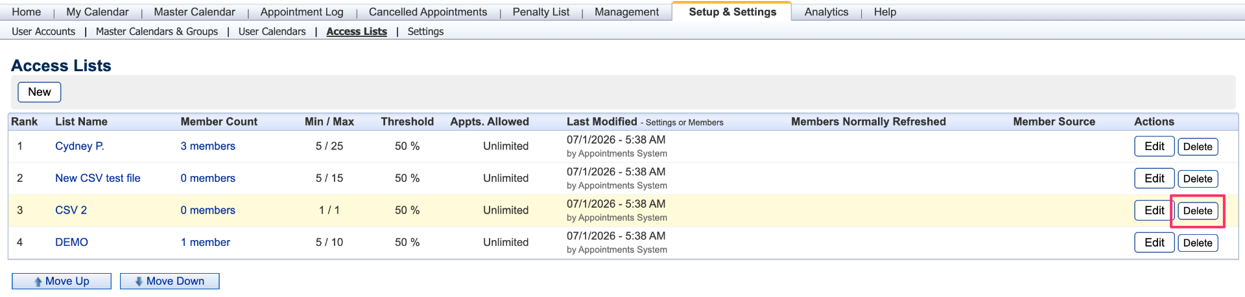This screenshot has width=1245, height=297.
Task: Delete the Cydney P. access list
Action: pos(1198,147)
